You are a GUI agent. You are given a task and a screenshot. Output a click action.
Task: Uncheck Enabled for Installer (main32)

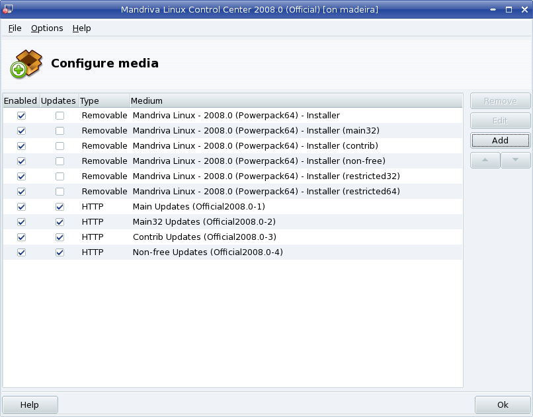tap(21, 131)
